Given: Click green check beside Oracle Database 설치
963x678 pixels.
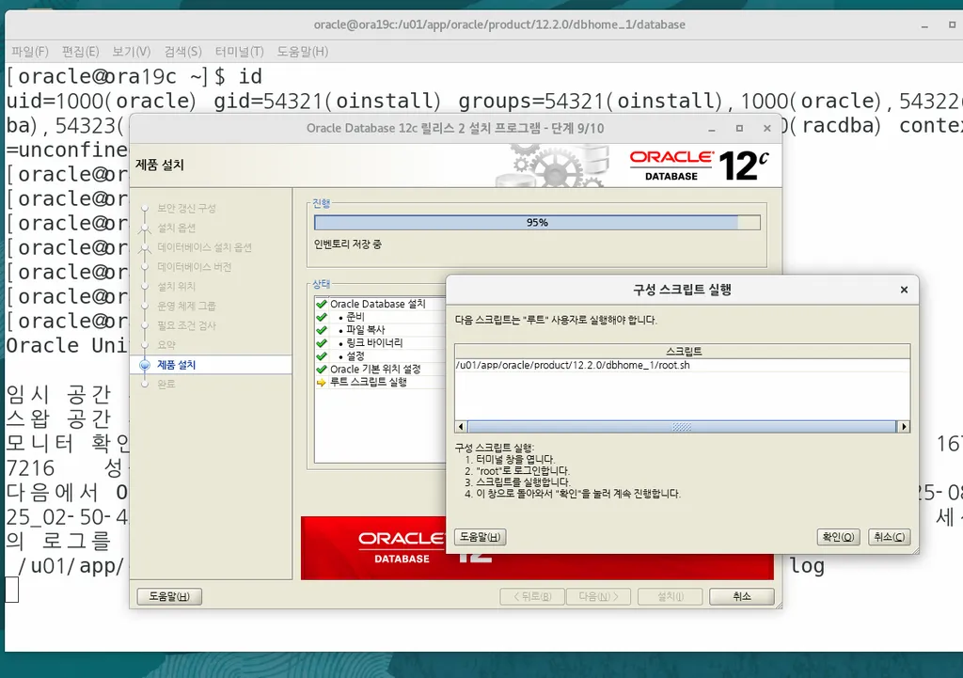Looking at the screenshot, I should pos(322,304).
